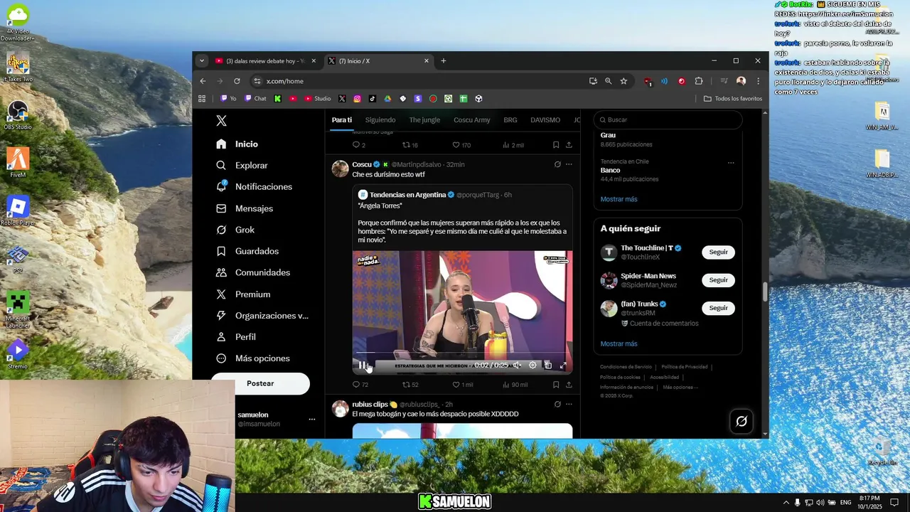The image size is (910, 512).
Task: Open video player settings gear
Action: pyautogui.click(x=532, y=365)
